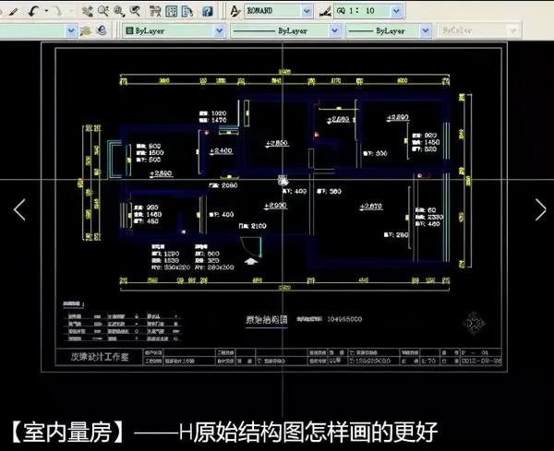Click the number 104955000 beside the title

[344, 319]
